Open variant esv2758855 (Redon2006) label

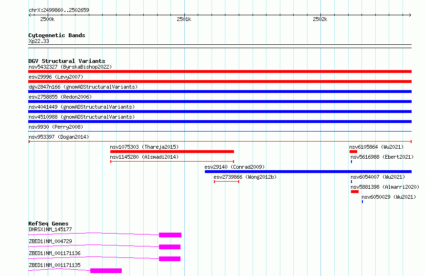tap(60, 97)
